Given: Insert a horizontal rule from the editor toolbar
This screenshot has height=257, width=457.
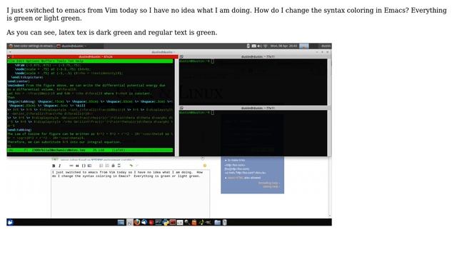Looking at the screenshot, I should [119, 166].
